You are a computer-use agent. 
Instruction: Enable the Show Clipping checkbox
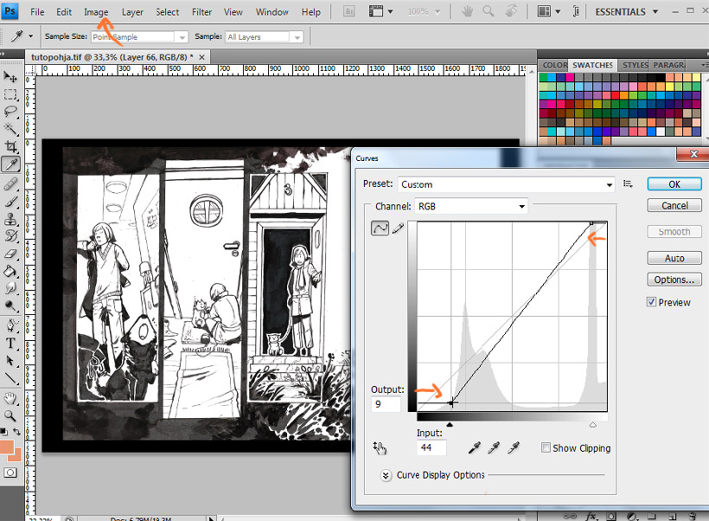pos(546,448)
